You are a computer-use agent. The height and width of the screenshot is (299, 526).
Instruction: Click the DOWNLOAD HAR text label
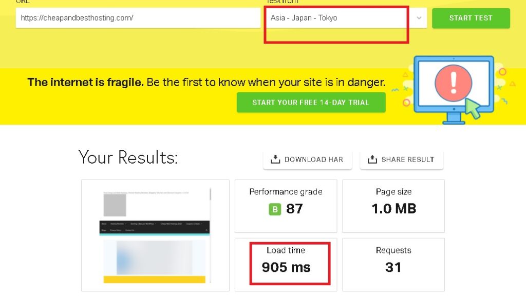pos(313,160)
